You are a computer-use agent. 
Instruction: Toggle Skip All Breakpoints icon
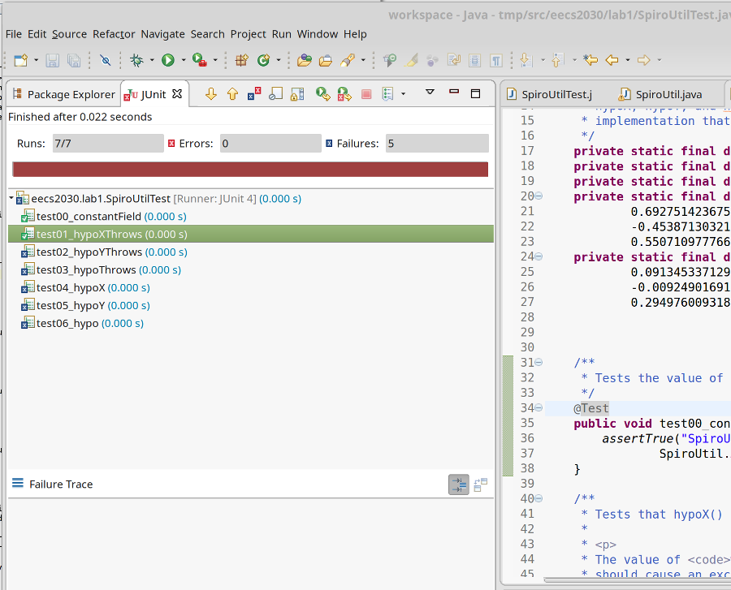[106, 60]
